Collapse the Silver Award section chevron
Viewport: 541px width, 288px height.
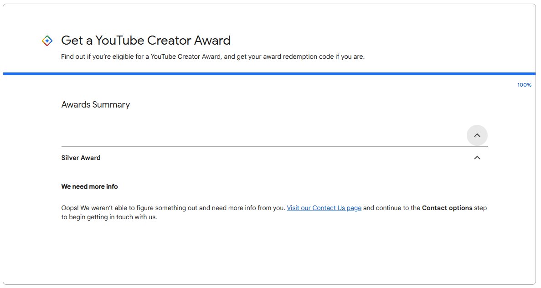coord(477,158)
